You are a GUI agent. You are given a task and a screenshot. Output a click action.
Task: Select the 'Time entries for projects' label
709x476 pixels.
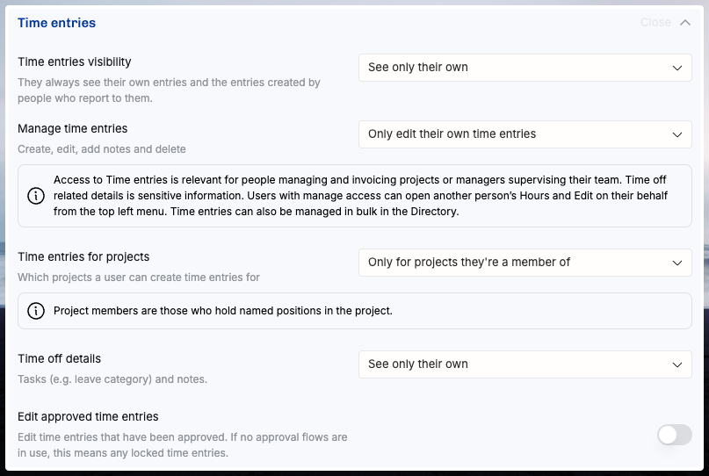(83, 257)
